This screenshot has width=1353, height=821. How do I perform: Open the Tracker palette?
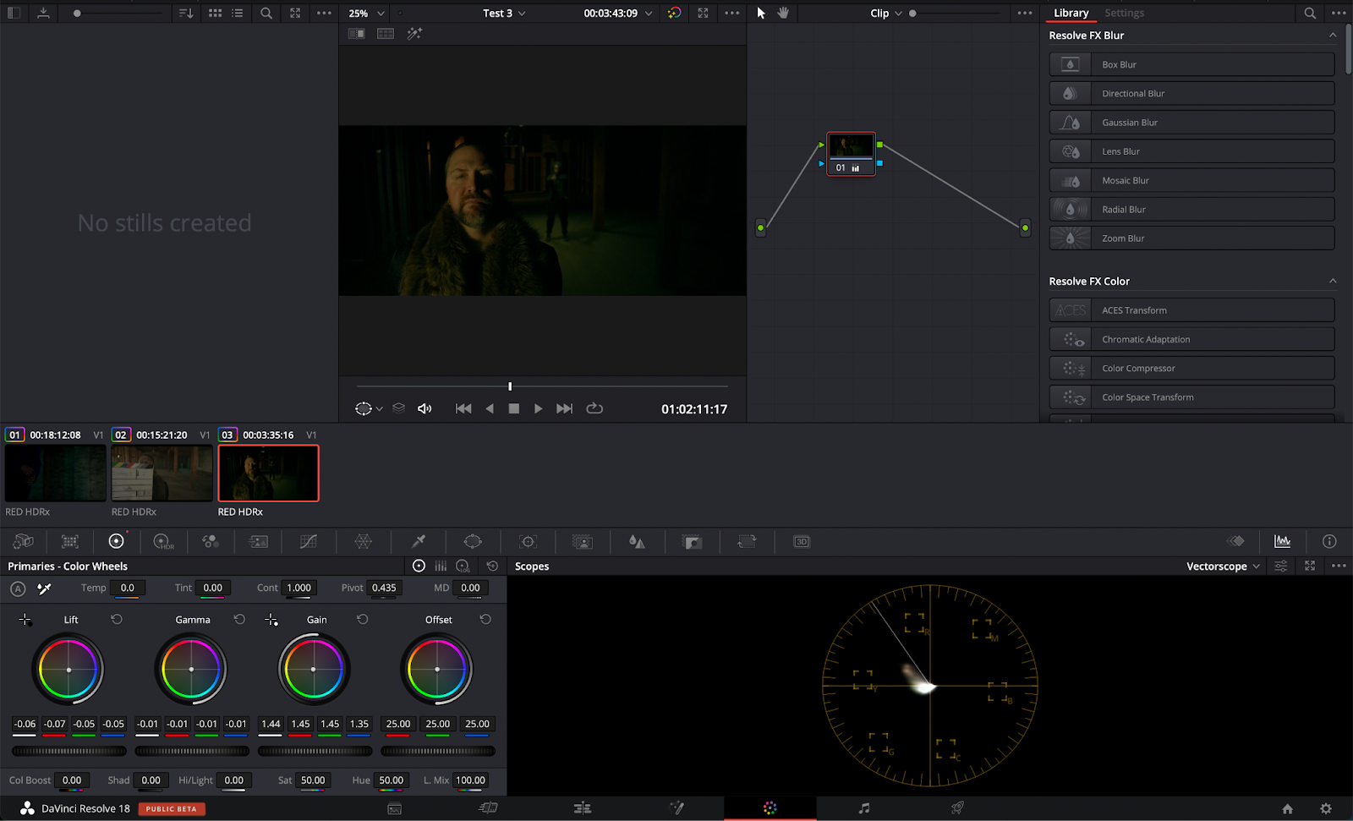pos(529,541)
